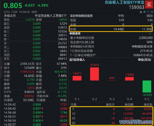Click the 融 margin trading badge
The height and width of the screenshot is (126, 154).
(141, 12)
